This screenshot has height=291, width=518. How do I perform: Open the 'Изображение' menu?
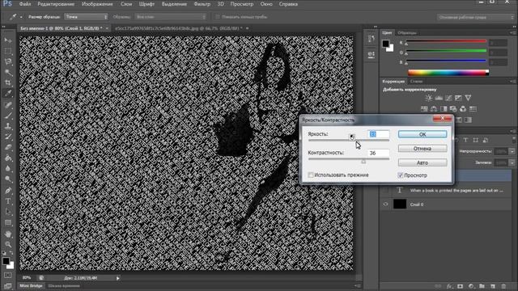click(x=97, y=4)
